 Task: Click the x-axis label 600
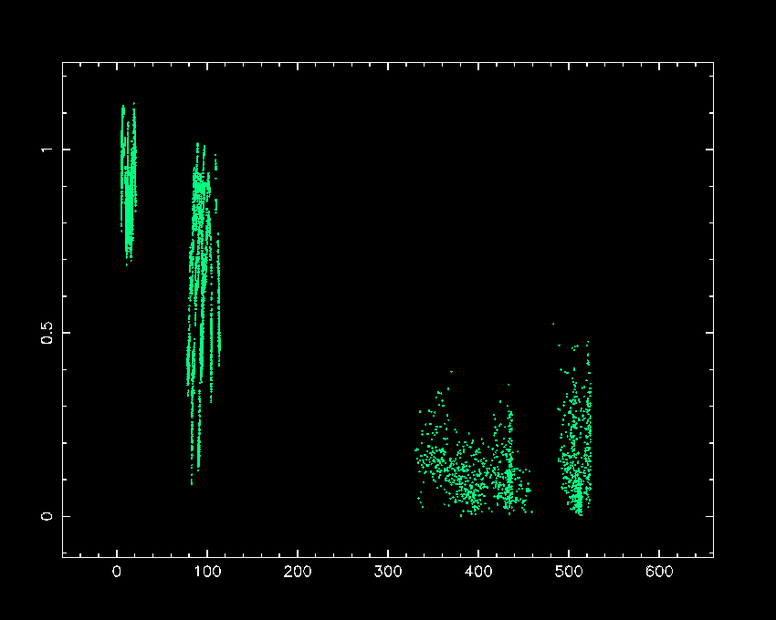tap(659, 572)
